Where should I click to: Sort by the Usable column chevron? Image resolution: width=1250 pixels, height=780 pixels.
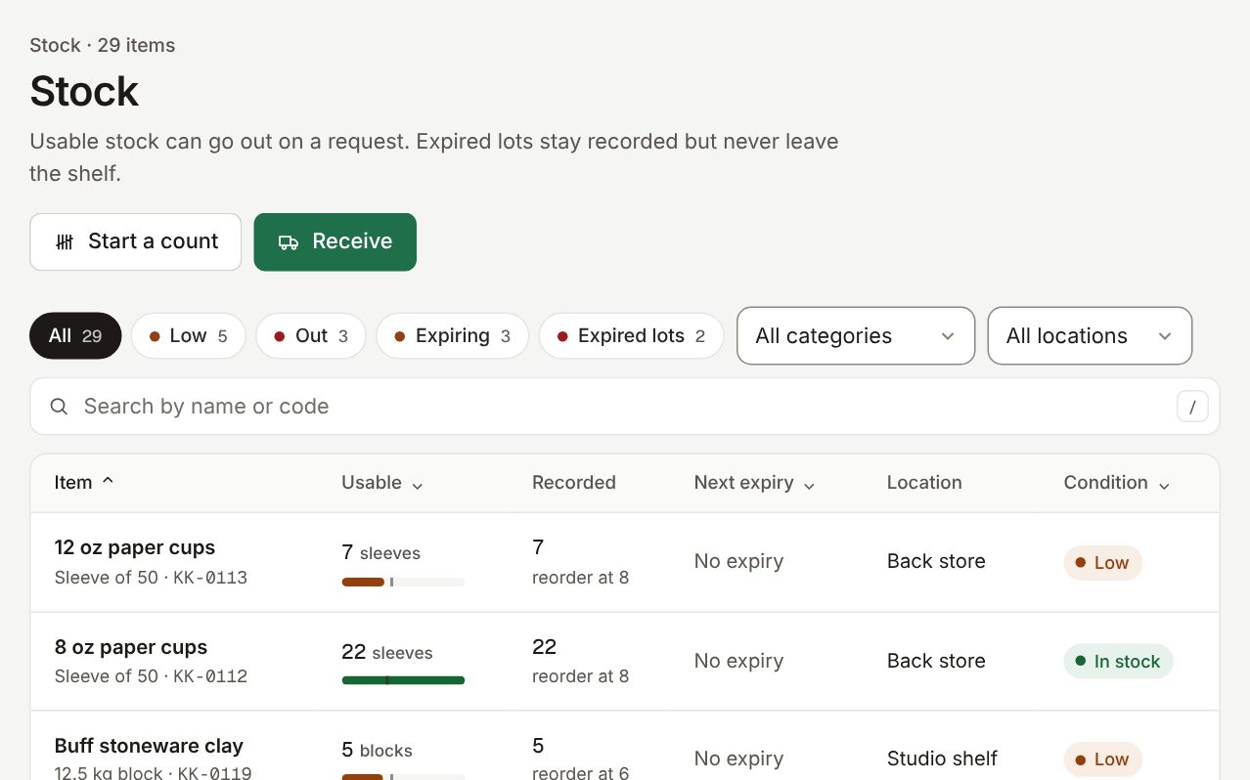[418, 485]
